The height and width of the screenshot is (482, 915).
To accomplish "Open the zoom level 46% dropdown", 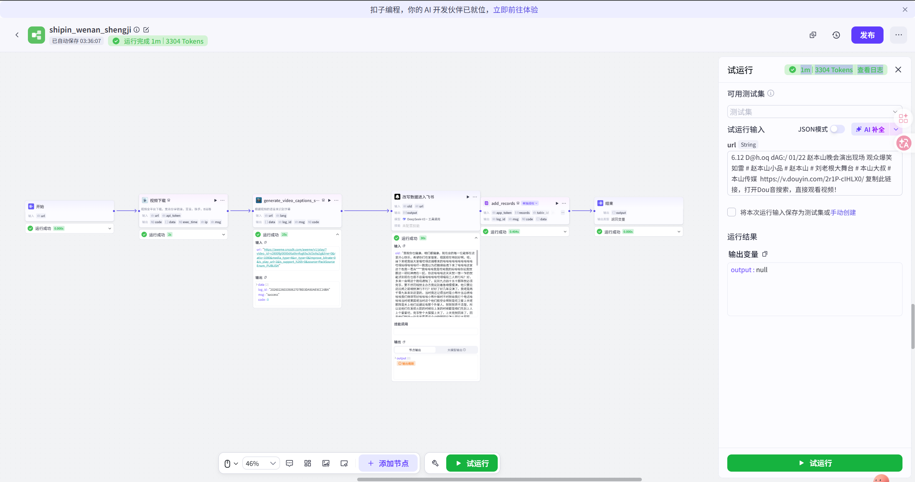I will tap(261, 463).
